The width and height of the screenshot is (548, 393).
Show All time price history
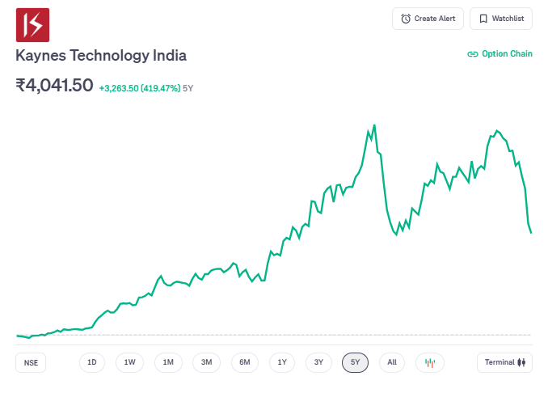(392, 362)
